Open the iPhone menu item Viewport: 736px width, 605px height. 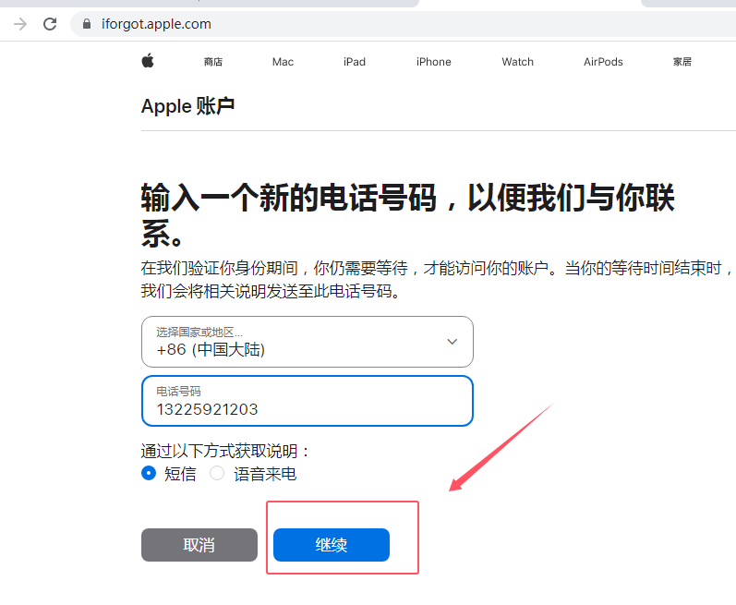click(x=433, y=62)
